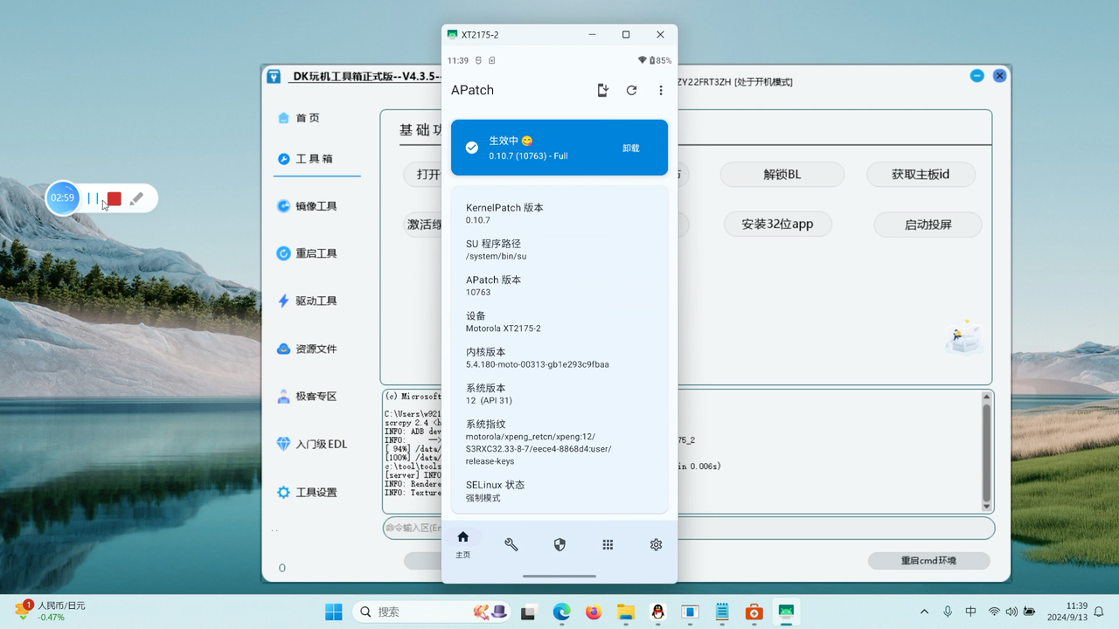Show hidden system tray icons
This screenshot has height=629, width=1119.
coord(924,612)
